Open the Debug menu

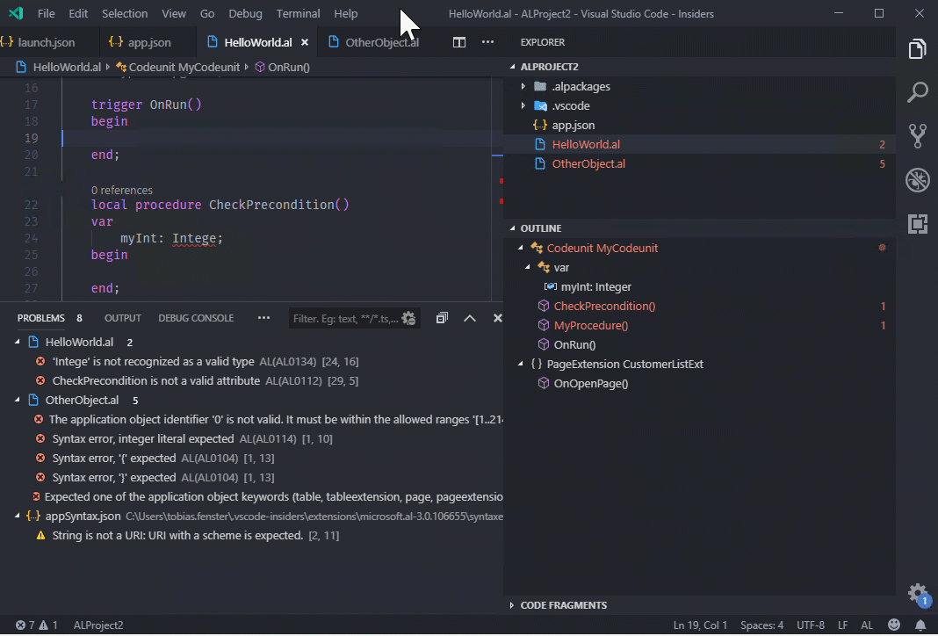coord(245,13)
